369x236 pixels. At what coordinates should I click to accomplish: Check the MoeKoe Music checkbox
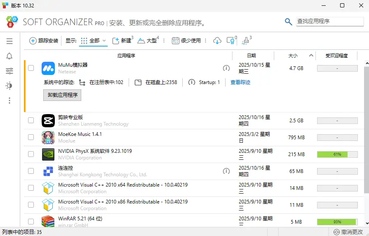pyautogui.click(x=31, y=137)
